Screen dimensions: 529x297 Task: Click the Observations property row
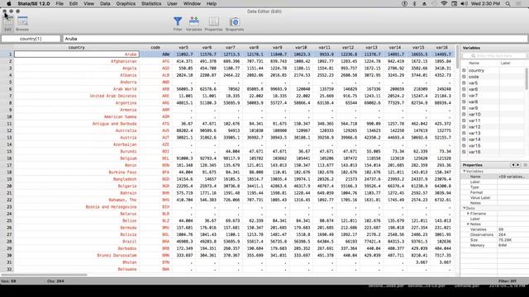(495, 234)
